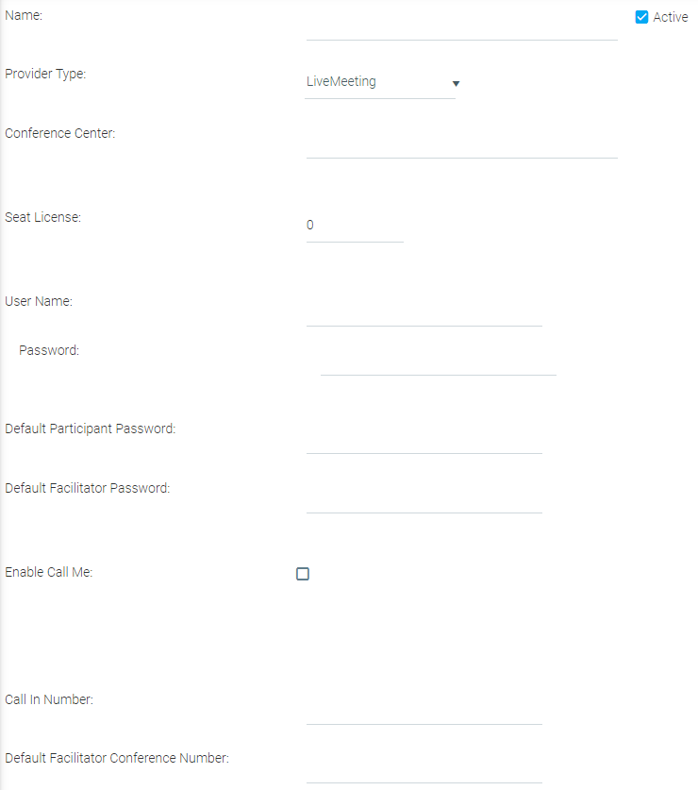Focus the Default Participant Password field
Image resolution: width=698 pixels, height=790 pixels.
pyautogui.click(x=424, y=441)
